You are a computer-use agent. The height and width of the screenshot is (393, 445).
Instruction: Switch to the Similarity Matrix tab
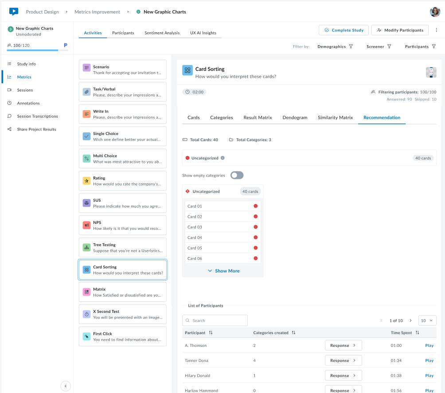tap(335, 118)
